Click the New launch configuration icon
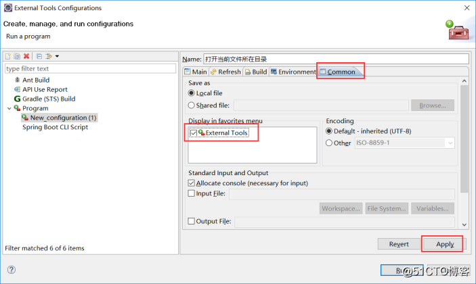 [x=8, y=56]
